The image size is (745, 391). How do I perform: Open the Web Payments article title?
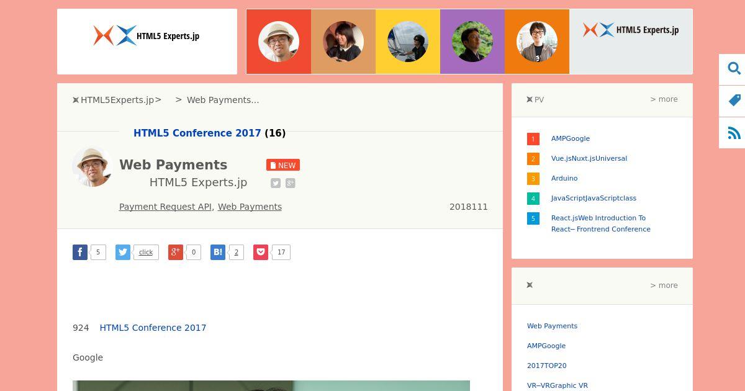(x=173, y=164)
